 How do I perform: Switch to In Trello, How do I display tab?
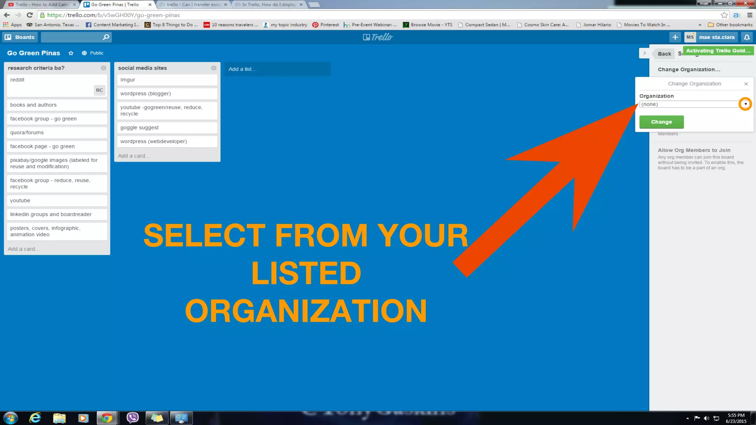[269, 4]
